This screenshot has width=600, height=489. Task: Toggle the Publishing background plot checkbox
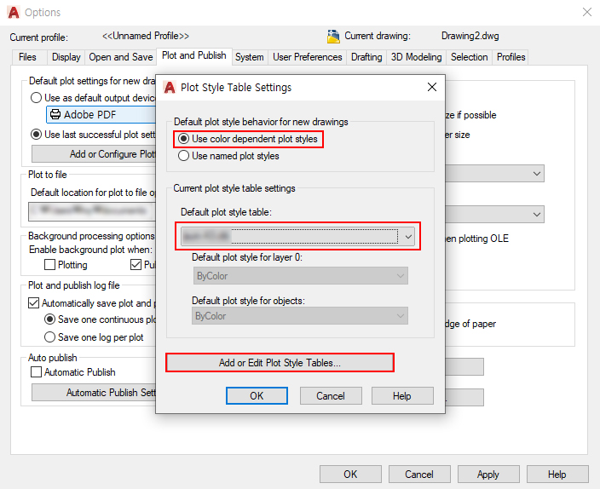(x=136, y=265)
